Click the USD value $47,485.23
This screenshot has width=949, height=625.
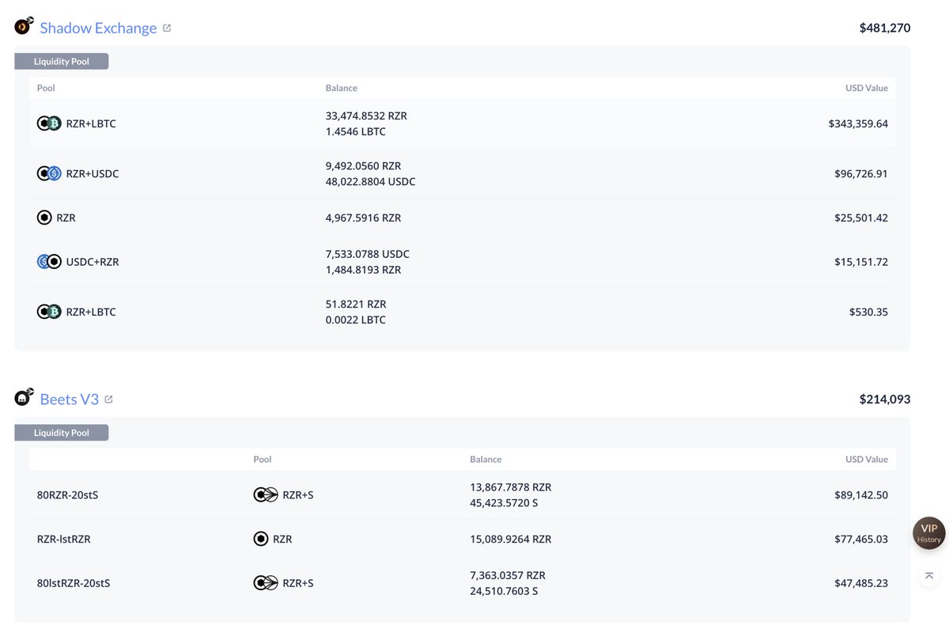click(861, 583)
